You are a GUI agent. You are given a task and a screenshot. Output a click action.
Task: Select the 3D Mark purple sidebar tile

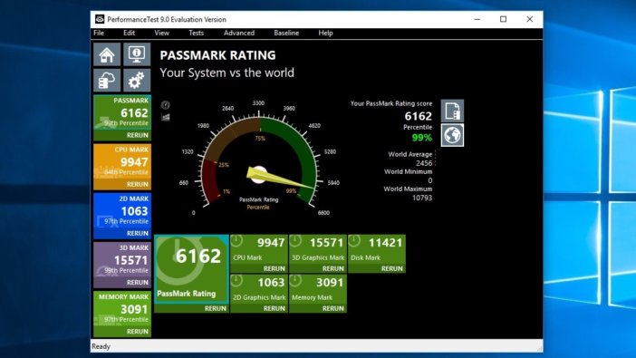(122, 265)
